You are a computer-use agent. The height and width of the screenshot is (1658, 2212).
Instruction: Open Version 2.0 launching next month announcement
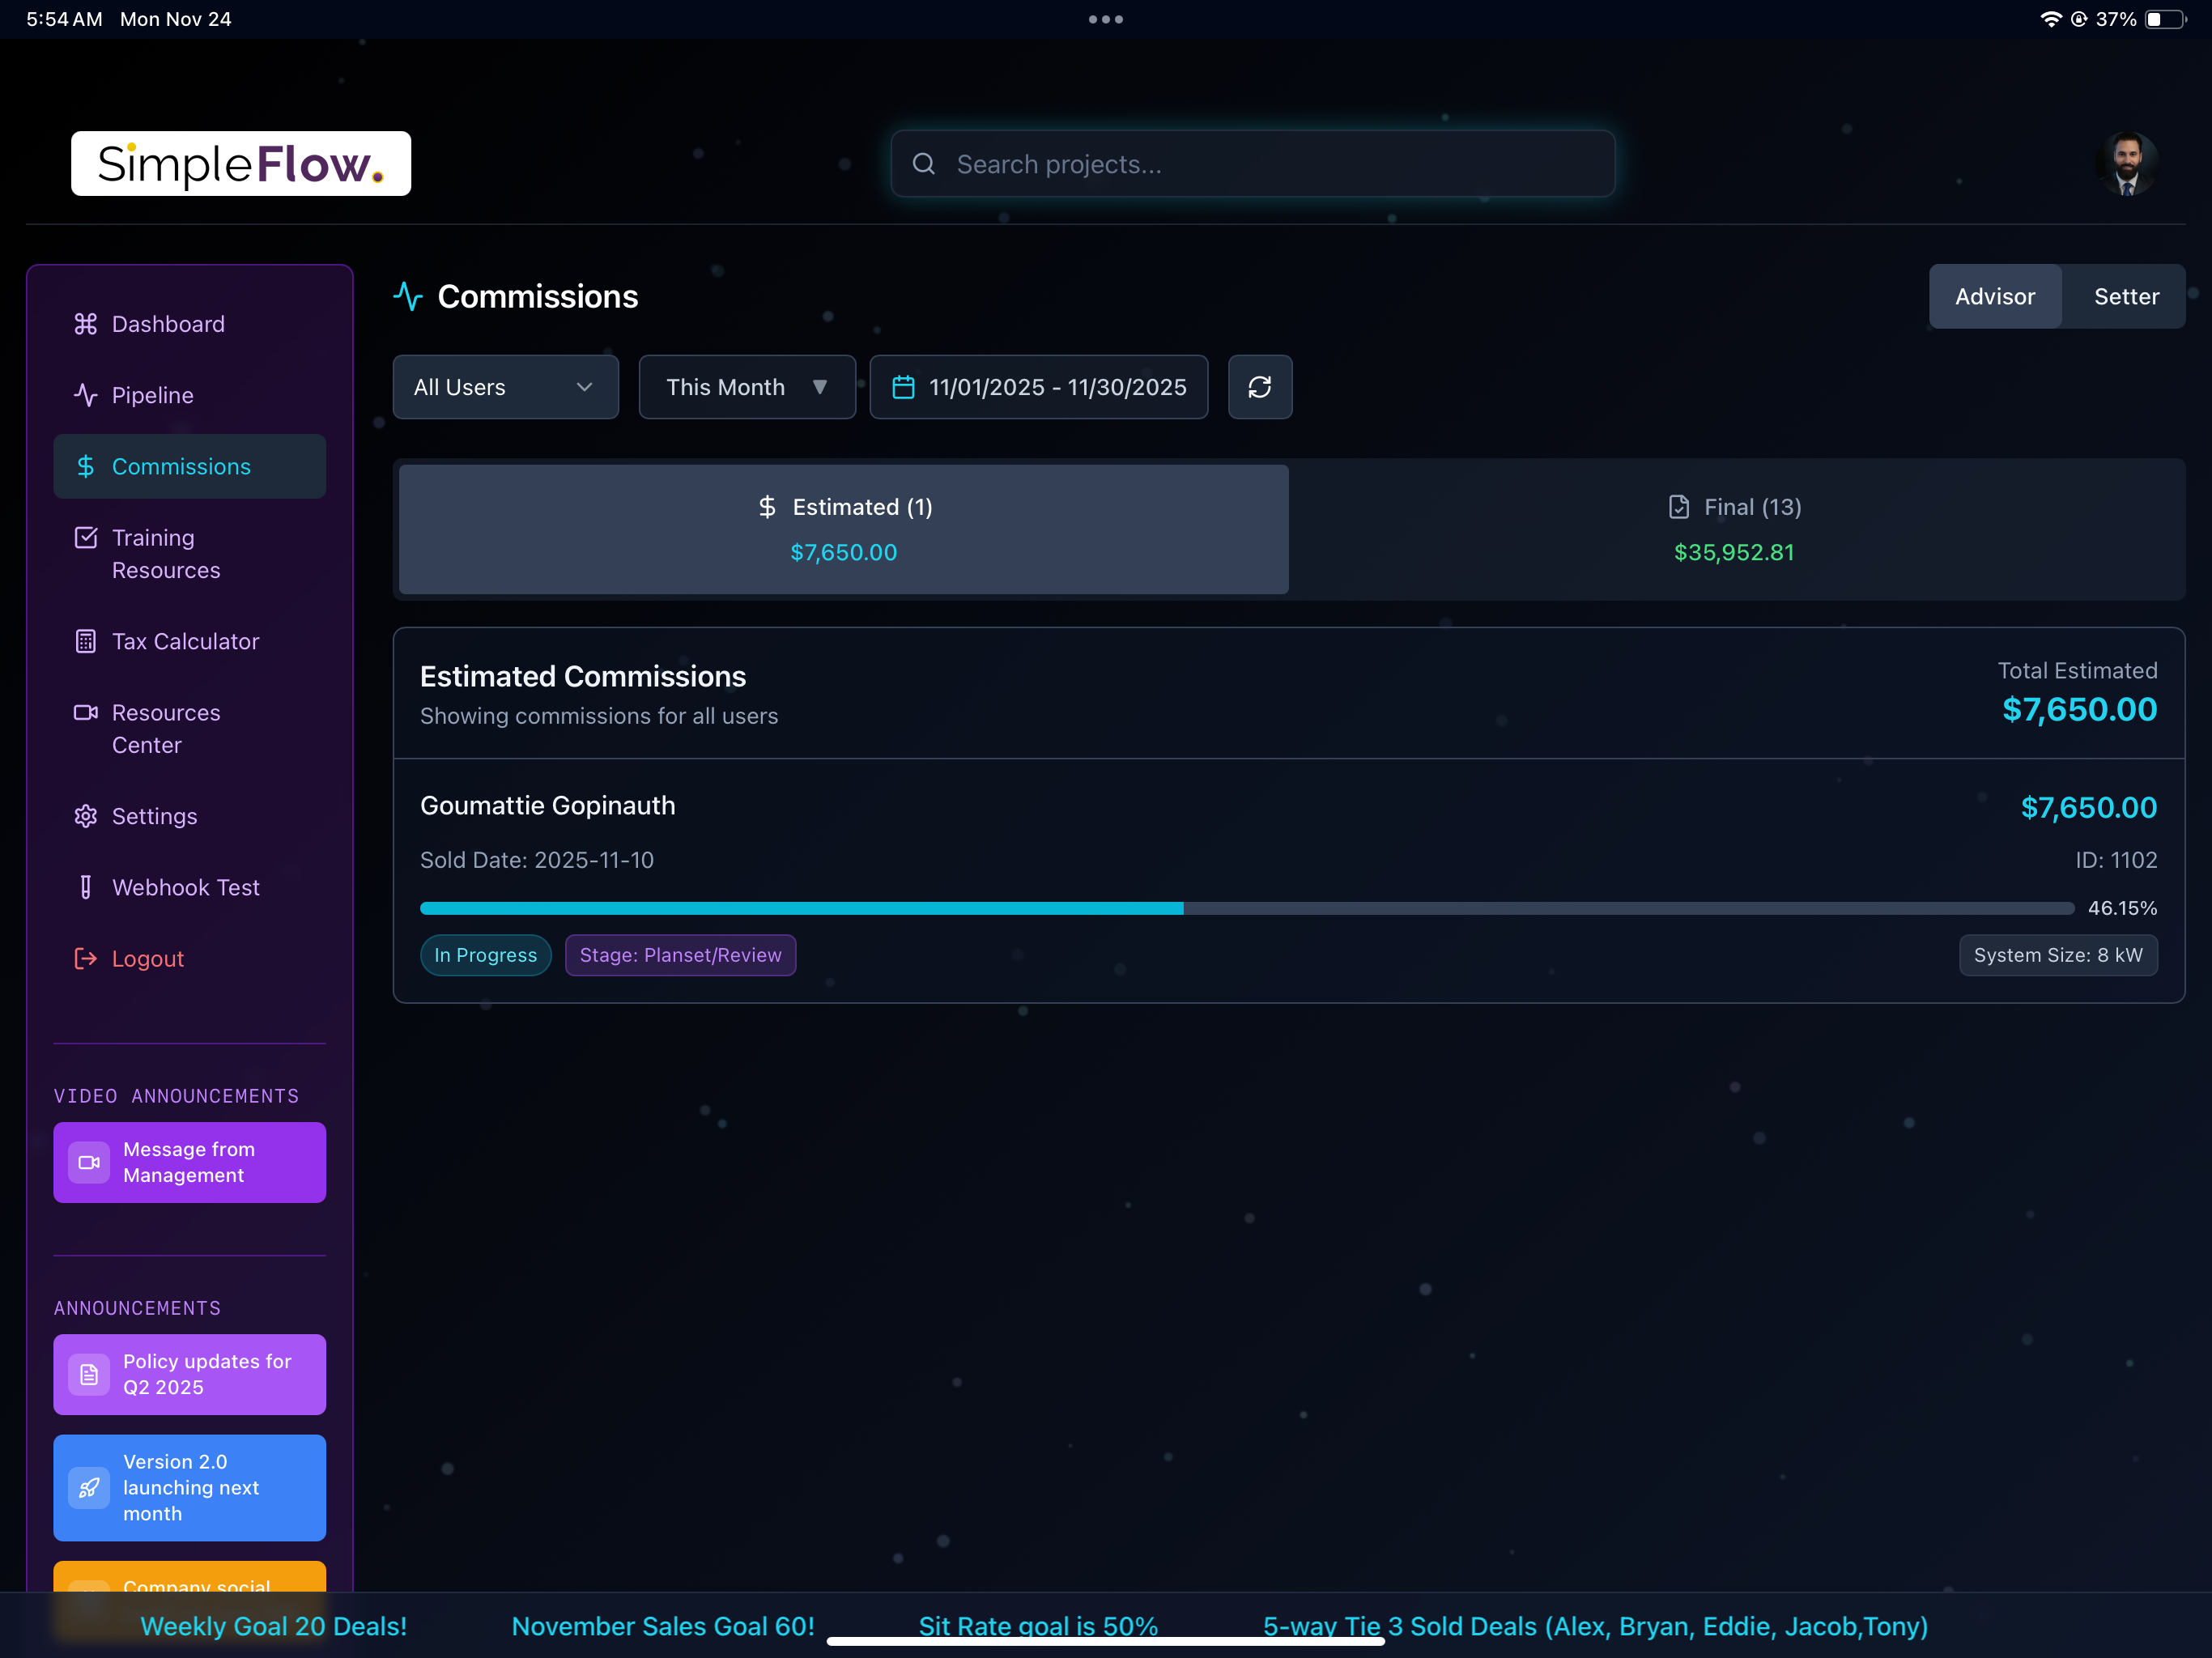point(190,1487)
